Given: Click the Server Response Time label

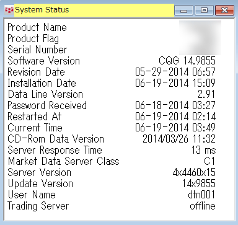Looking at the screenshot, I should point(55,150).
